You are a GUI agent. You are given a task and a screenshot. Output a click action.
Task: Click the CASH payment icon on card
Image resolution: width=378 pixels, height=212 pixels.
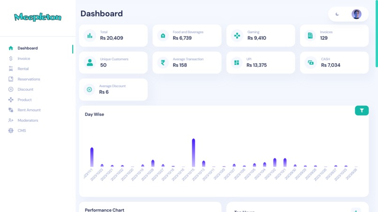(311, 63)
